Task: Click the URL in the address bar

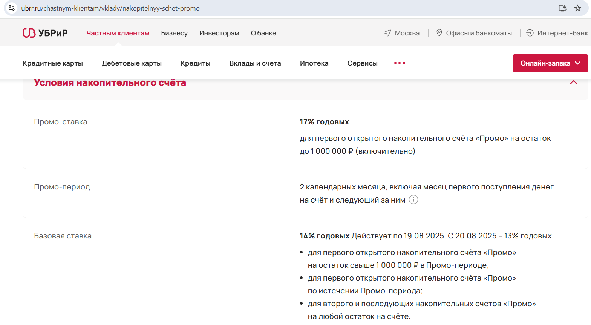Action: point(110,8)
